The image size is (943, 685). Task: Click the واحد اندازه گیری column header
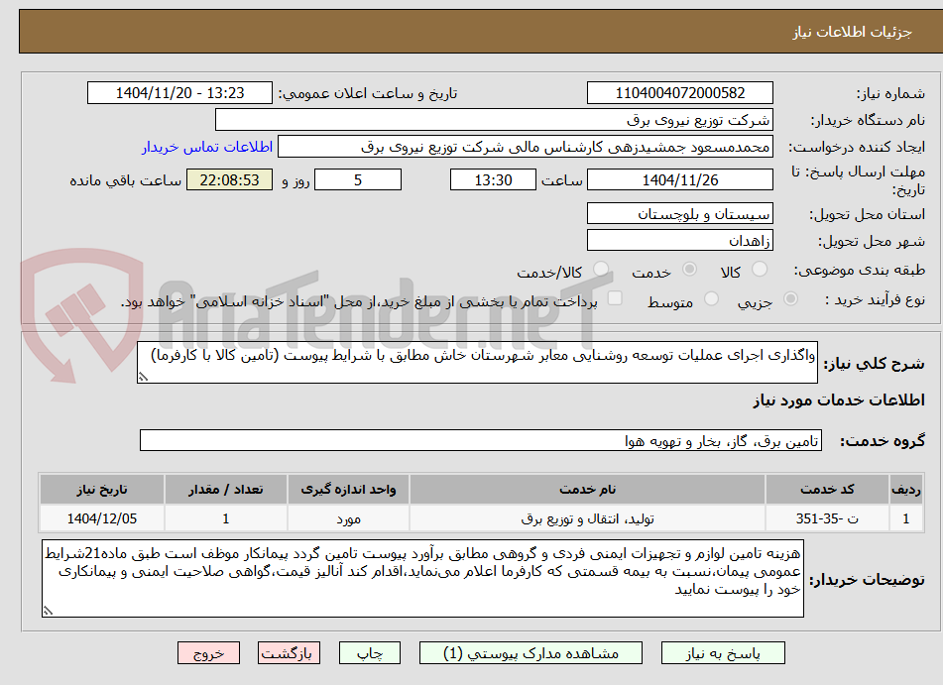click(x=348, y=490)
